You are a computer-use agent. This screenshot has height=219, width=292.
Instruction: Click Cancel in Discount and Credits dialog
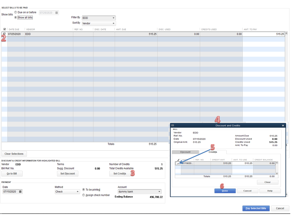coord(247,191)
